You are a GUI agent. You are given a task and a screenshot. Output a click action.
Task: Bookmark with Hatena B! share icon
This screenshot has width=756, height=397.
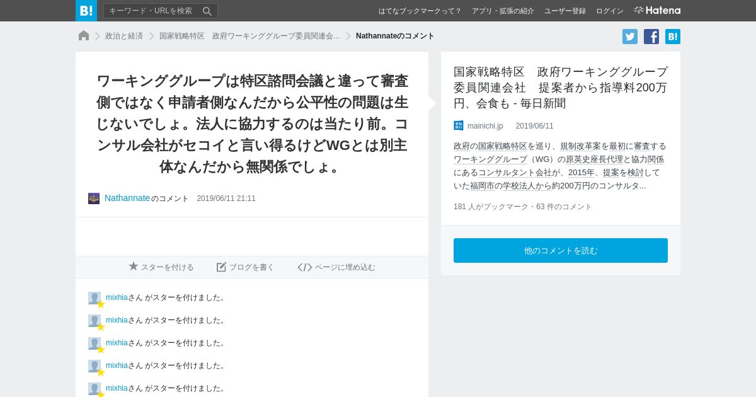(673, 37)
